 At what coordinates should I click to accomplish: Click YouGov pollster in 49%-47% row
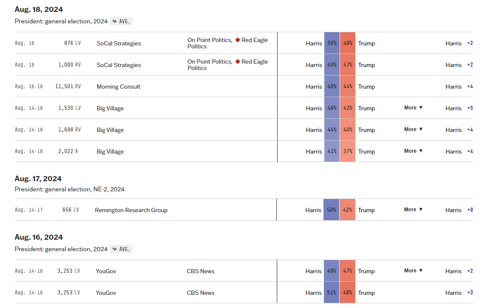(x=106, y=271)
